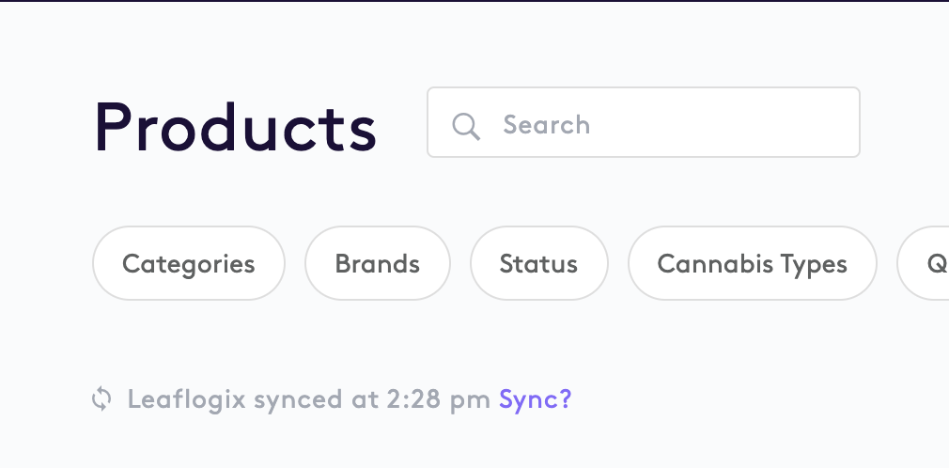Trigger a Leaflogix re-sync via Sync?
949x468 pixels.
tap(535, 399)
